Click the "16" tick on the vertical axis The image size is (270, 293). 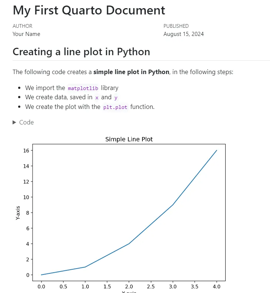pos(26,150)
